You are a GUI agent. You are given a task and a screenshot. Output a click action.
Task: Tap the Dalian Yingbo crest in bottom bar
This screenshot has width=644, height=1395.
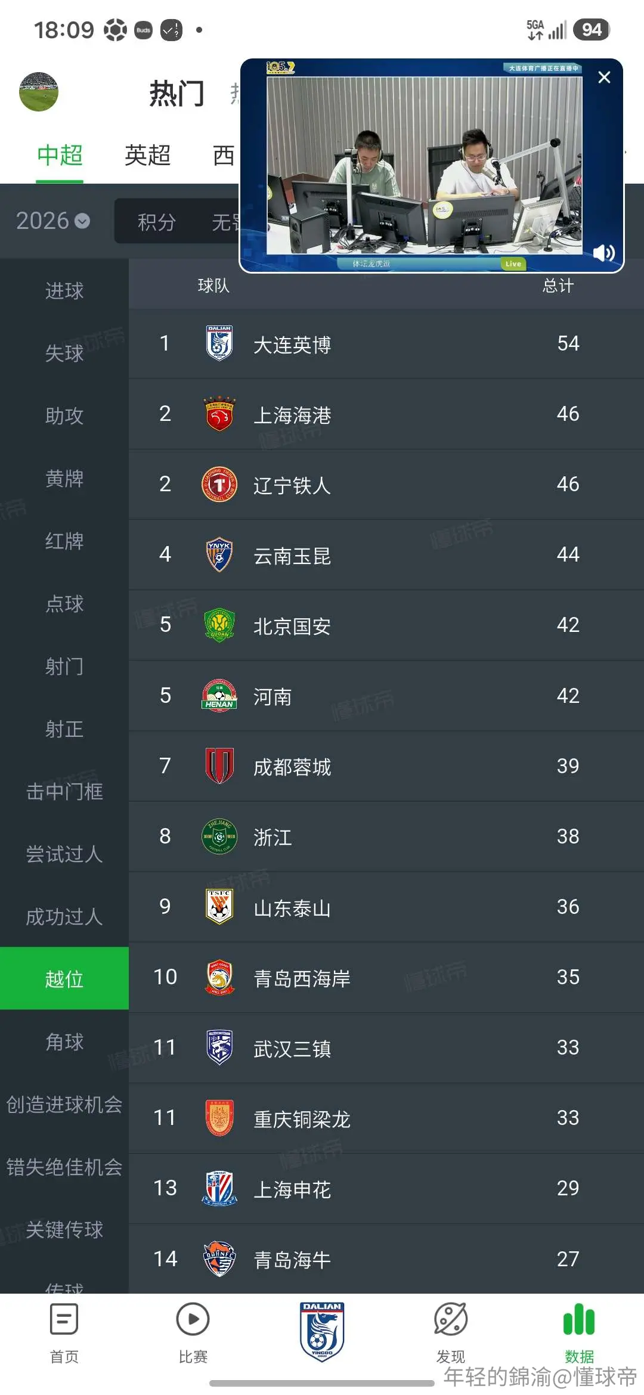click(322, 1331)
